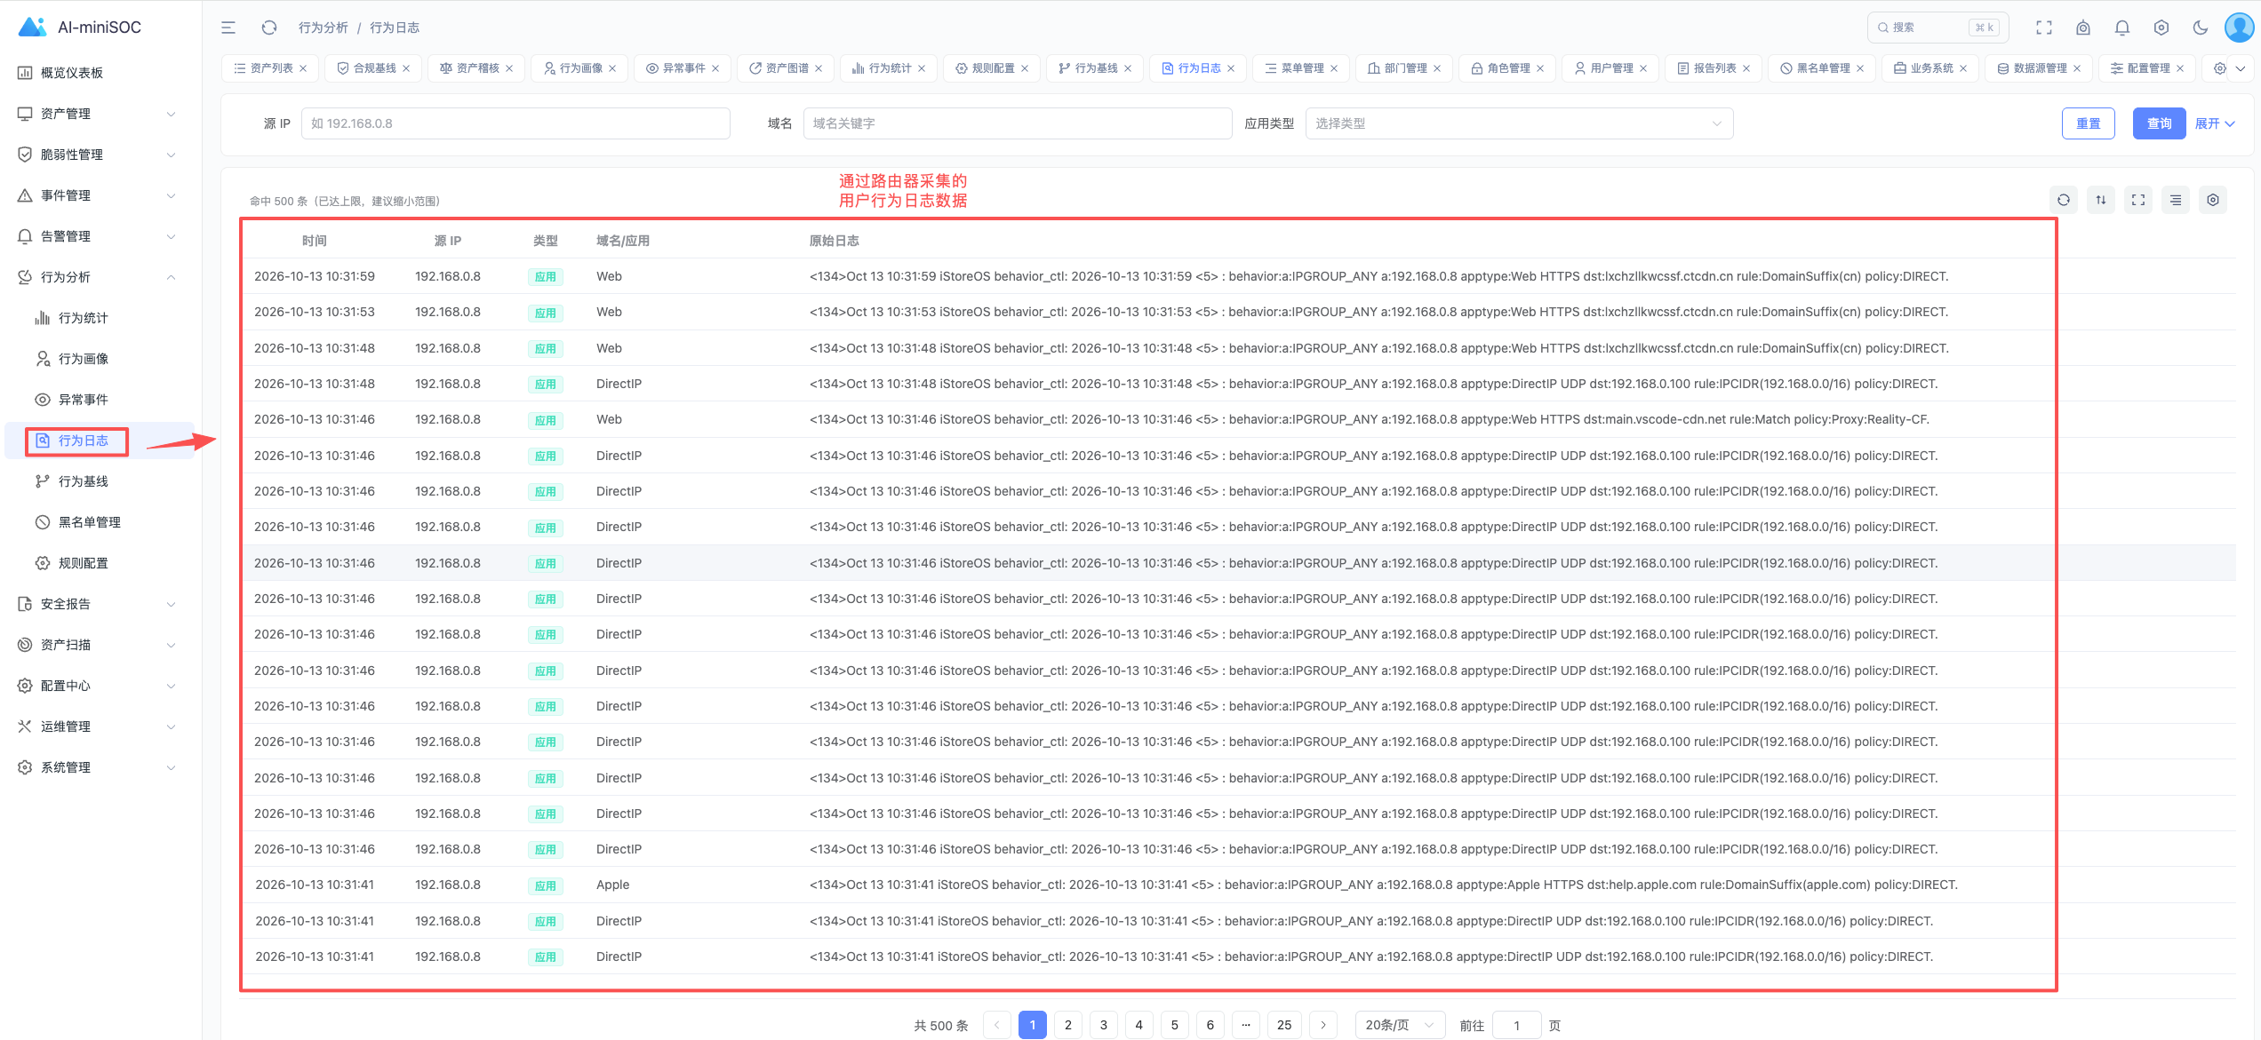The image size is (2261, 1040).
Task: Click table sort arrows toolbar icon
Action: click(2101, 200)
